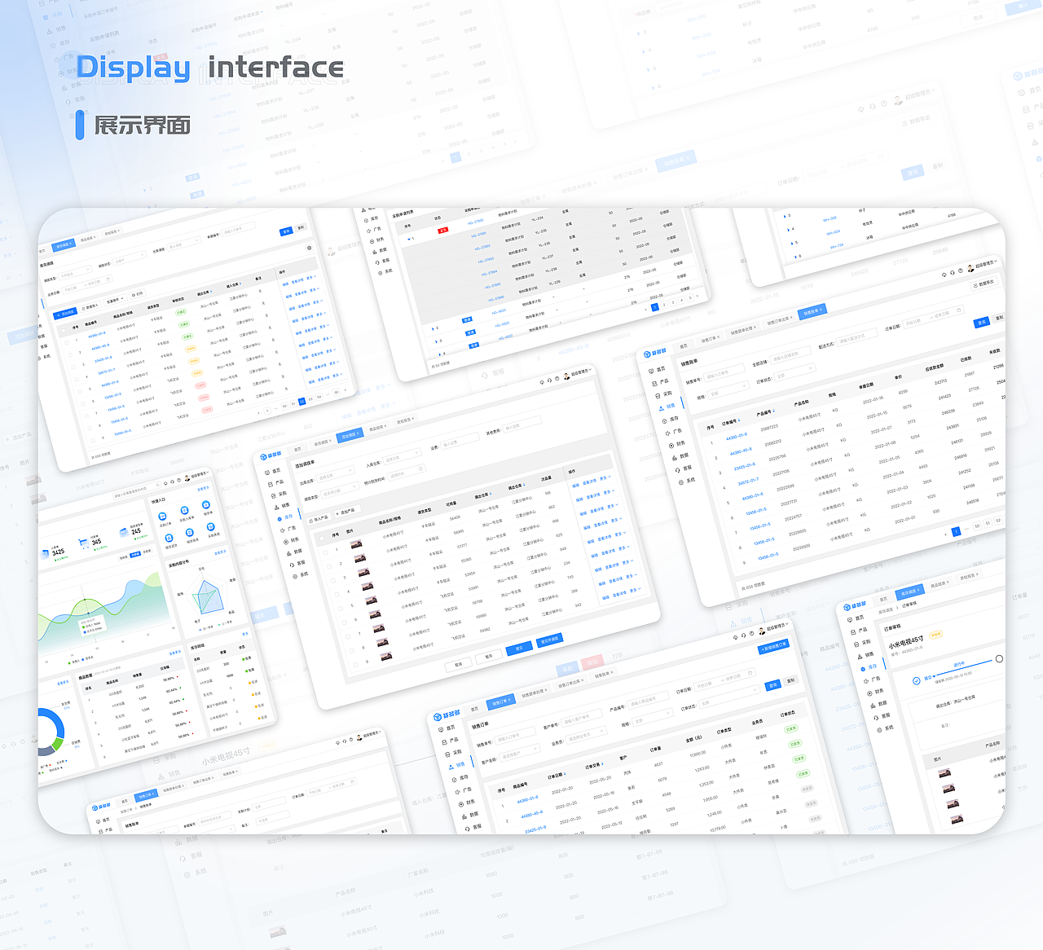This screenshot has width=1043, height=950.
Task: Check row 4 checkbox in 库存调拨 table
Action: tap(77, 379)
